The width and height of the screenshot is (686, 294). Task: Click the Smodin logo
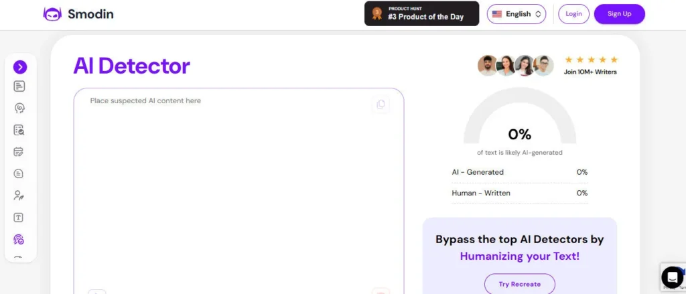coord(78,14)
